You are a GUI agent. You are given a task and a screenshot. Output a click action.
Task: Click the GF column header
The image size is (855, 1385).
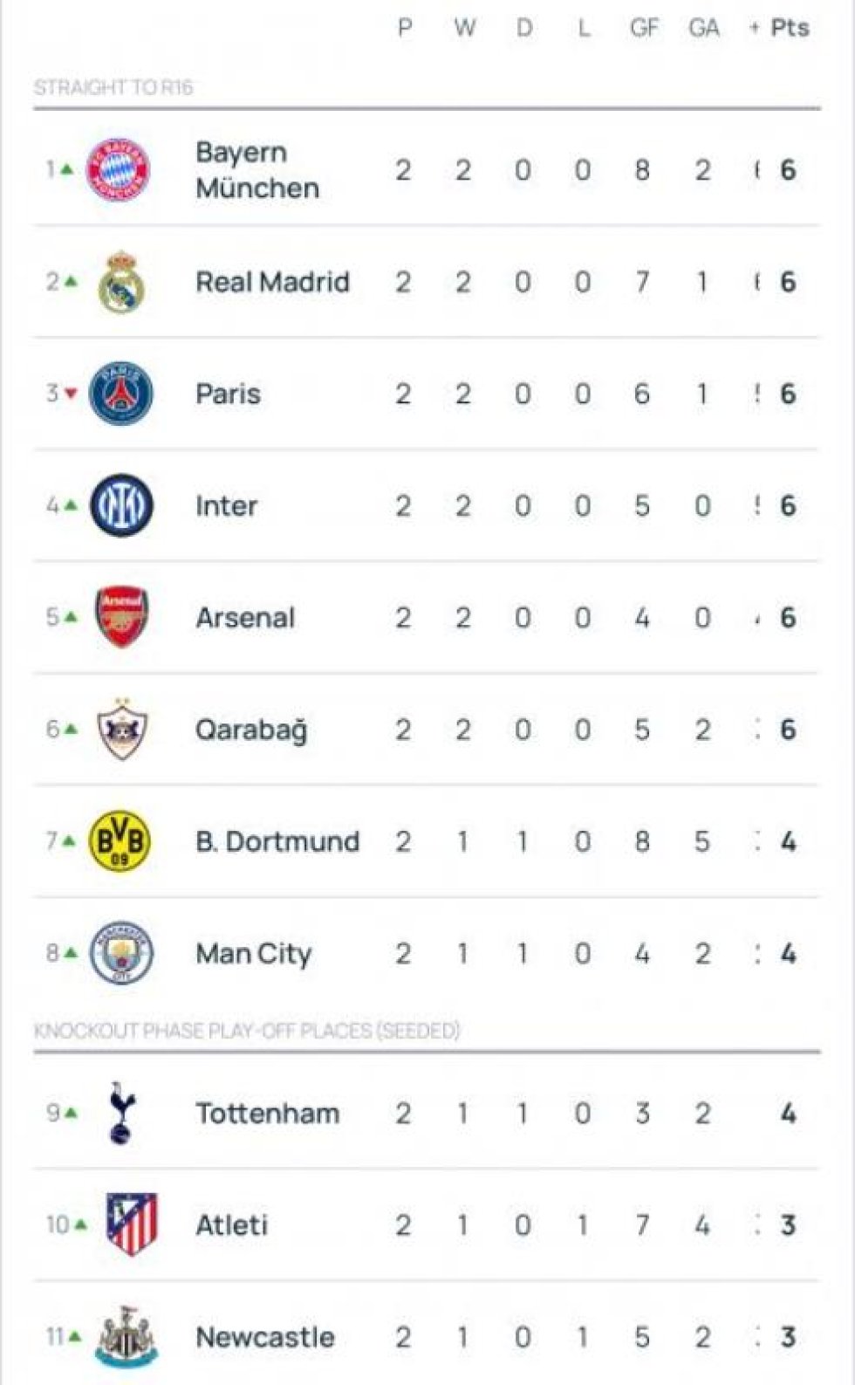(644, 28)
